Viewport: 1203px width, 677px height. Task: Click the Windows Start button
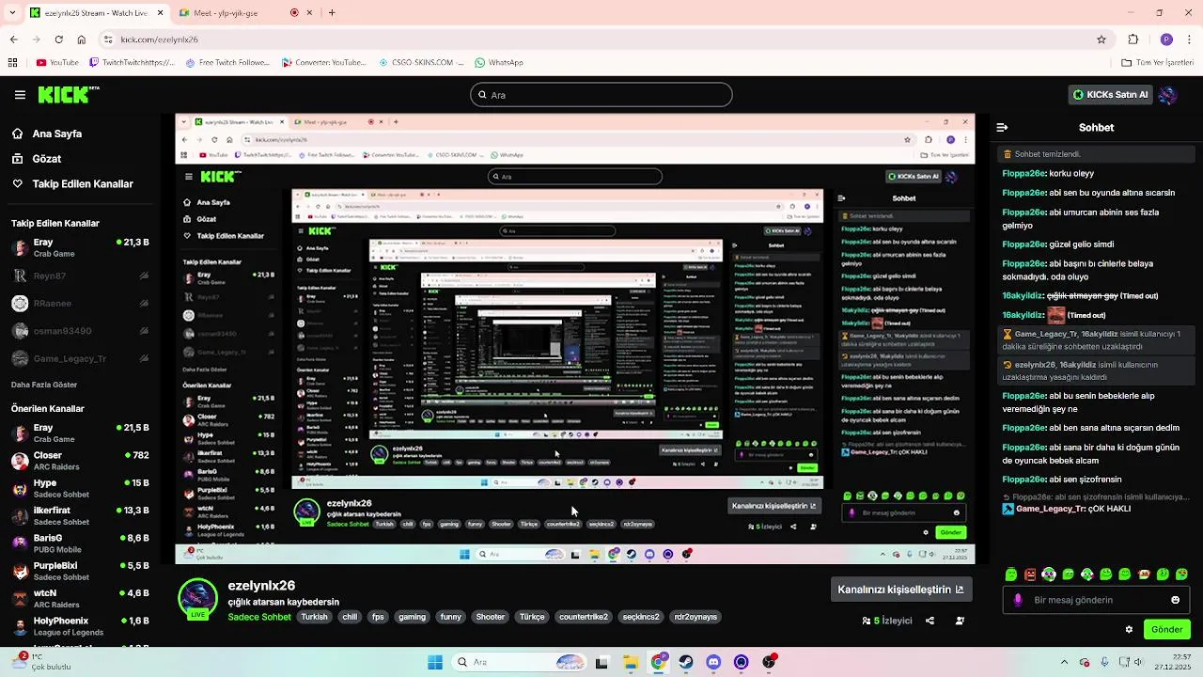click(435, 662)
